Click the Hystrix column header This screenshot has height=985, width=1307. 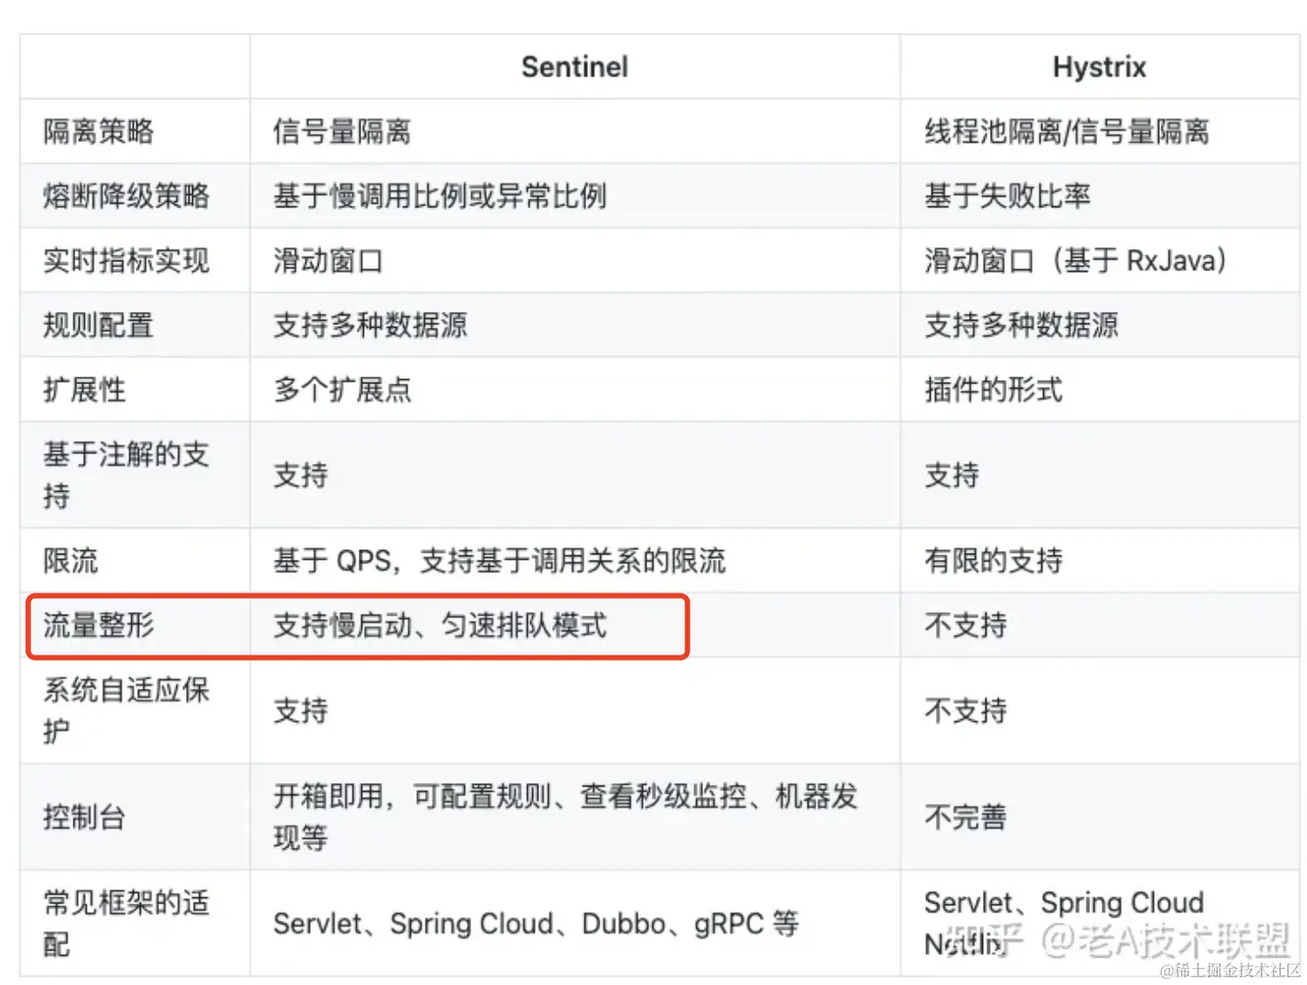click(x=1099, y=66)
